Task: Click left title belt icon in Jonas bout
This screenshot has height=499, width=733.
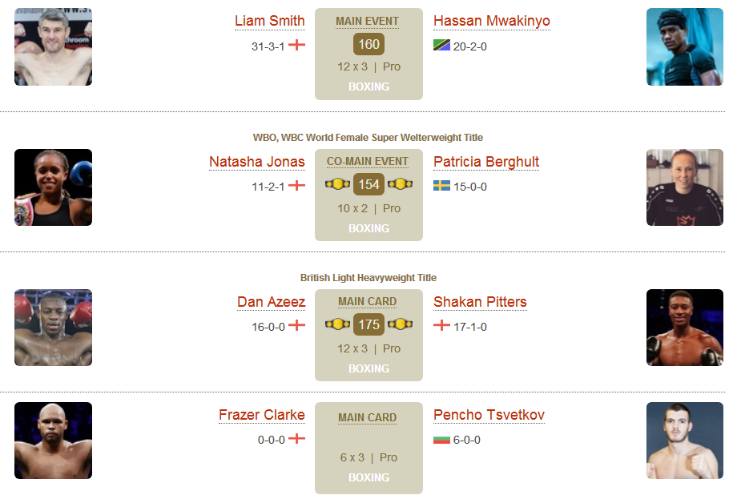Action: (x=337, y=184)
